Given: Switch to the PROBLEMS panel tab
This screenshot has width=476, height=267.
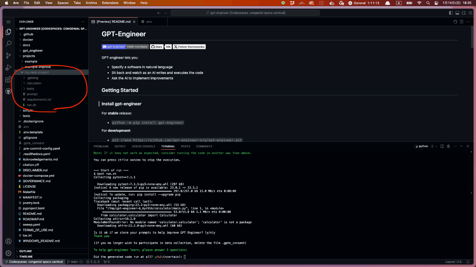Looking at the screenshot, I should click(101, 146).
